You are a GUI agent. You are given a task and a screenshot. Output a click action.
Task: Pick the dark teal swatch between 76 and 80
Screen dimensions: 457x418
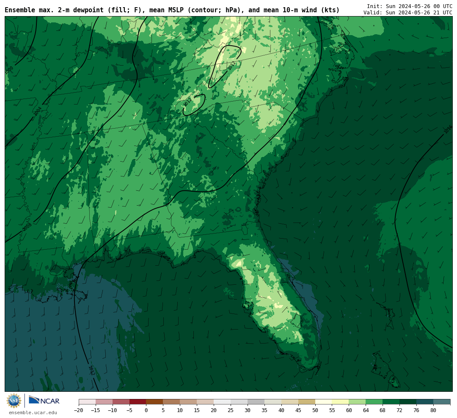[x=425, y=402]
